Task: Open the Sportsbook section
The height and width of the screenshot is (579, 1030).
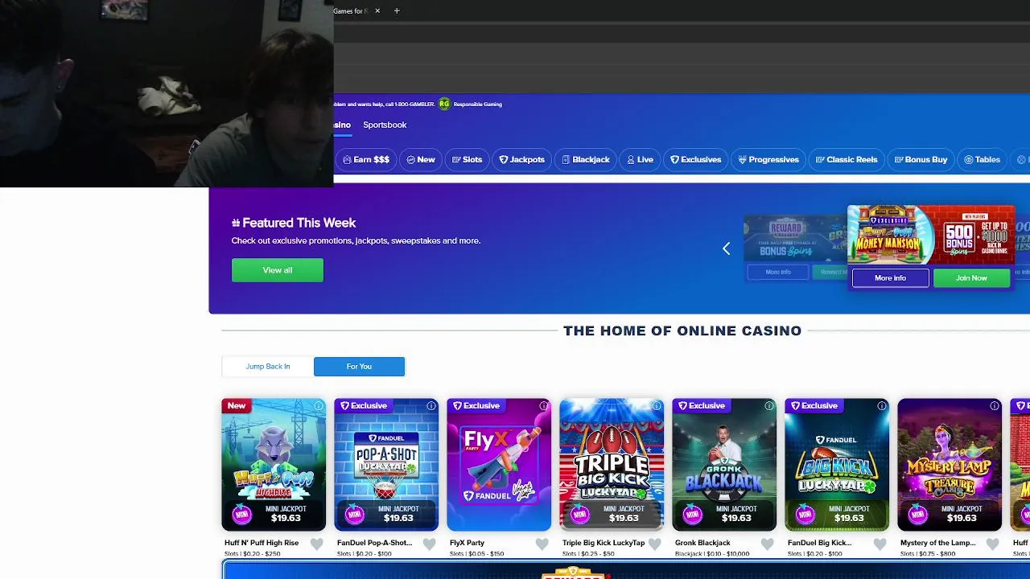Action: tap(385, 125)
